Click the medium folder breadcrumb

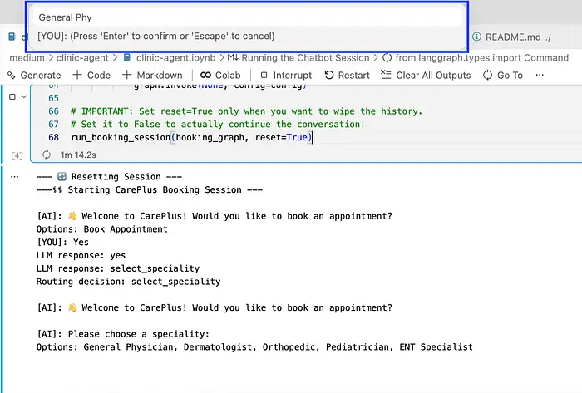coord(27,57)
